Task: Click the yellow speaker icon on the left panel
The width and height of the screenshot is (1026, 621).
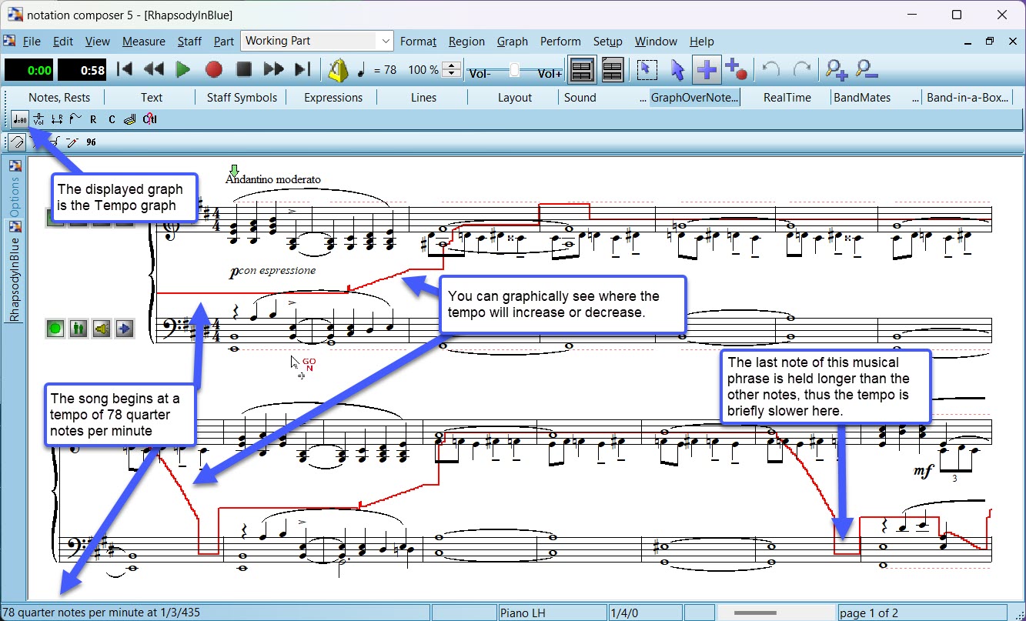Action: pos(102,328)
